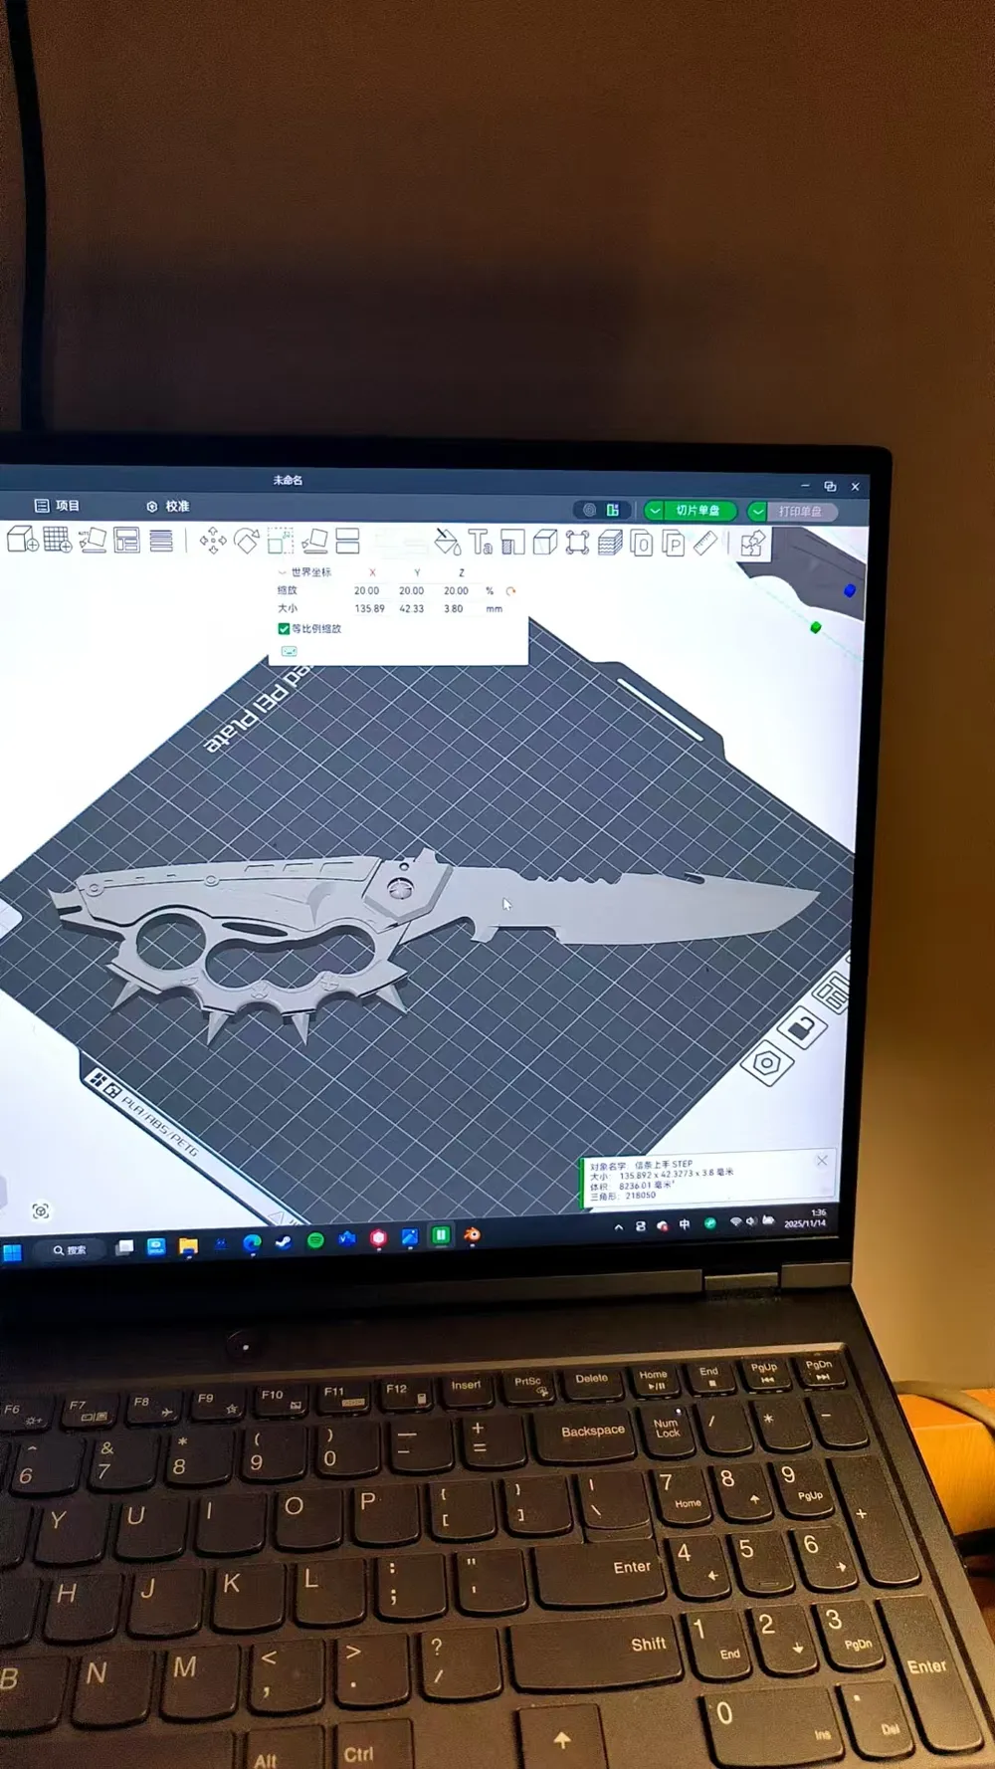
Task: Select the paint bucket painting tool
Action: 448,542
